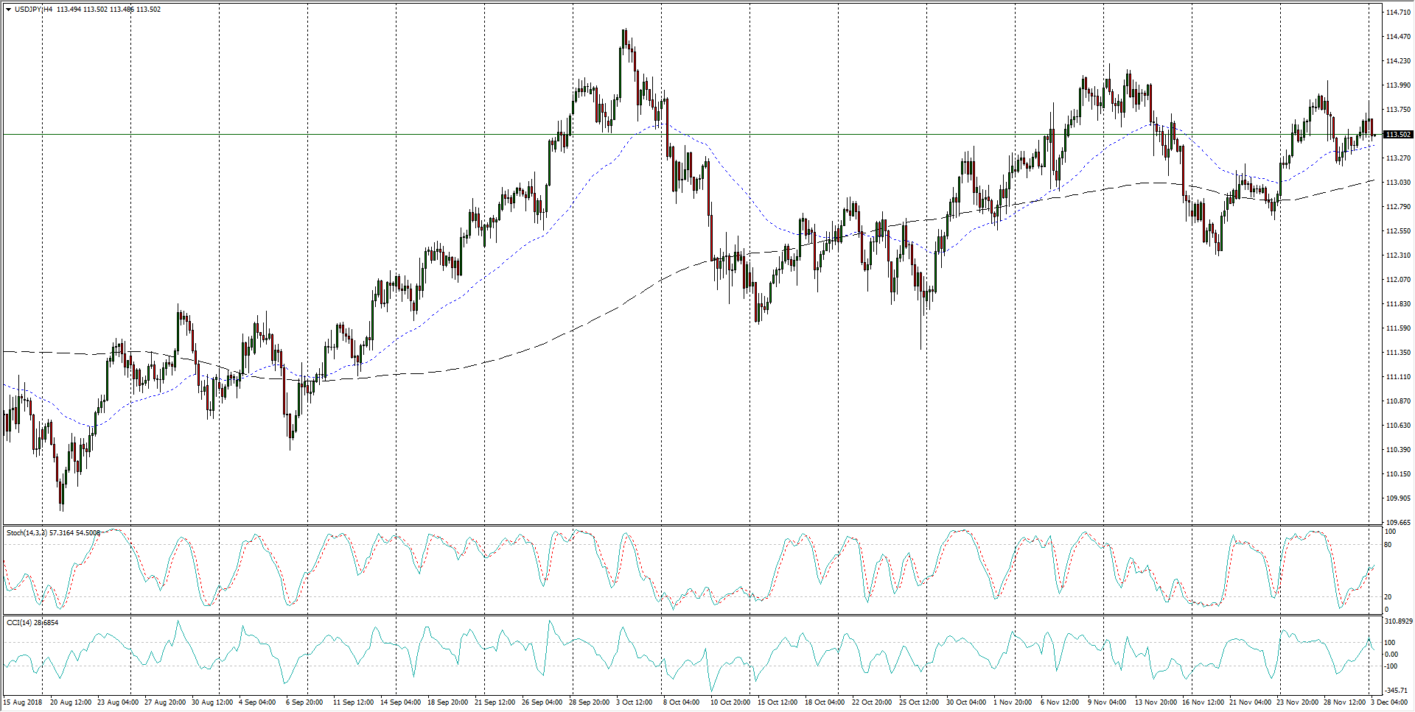The width and height of the screenshot is (1415, 712).
Task: Click the 28 Nov 12:00 time label
Action: (x=1344, y=702)
